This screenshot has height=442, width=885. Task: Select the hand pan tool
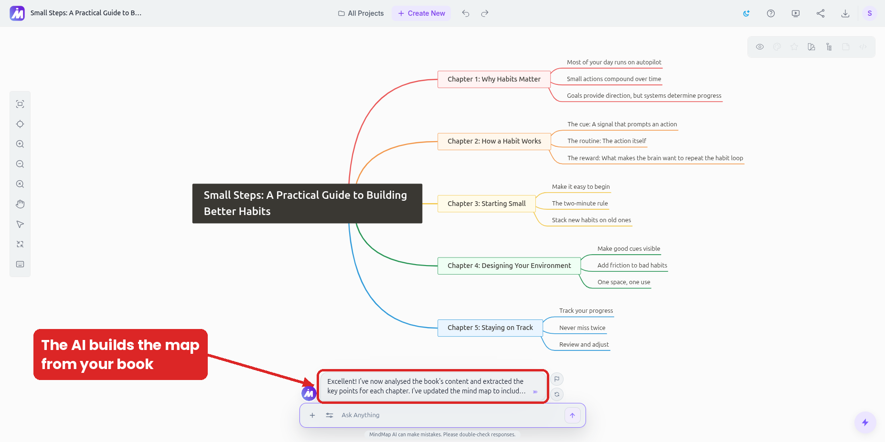(20, 204)
